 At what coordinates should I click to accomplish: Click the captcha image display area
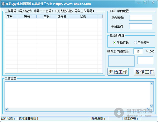[121, 61]
